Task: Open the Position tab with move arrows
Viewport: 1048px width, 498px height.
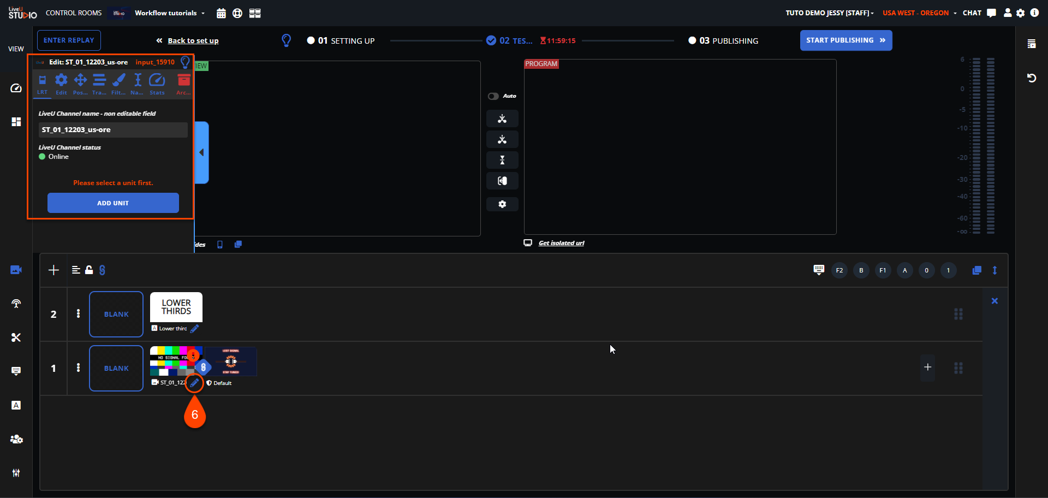Action: click(80, 85)
